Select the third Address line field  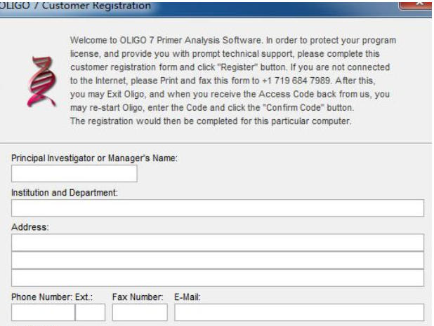pos(218,278)
